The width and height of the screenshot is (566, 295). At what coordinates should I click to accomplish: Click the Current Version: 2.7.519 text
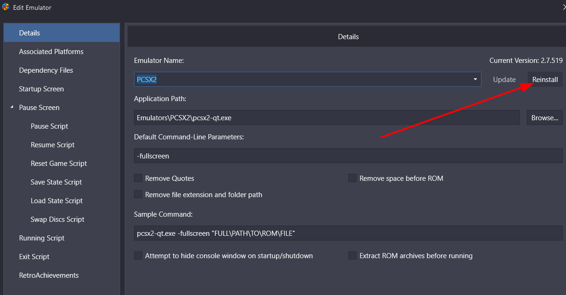point(526,61)
